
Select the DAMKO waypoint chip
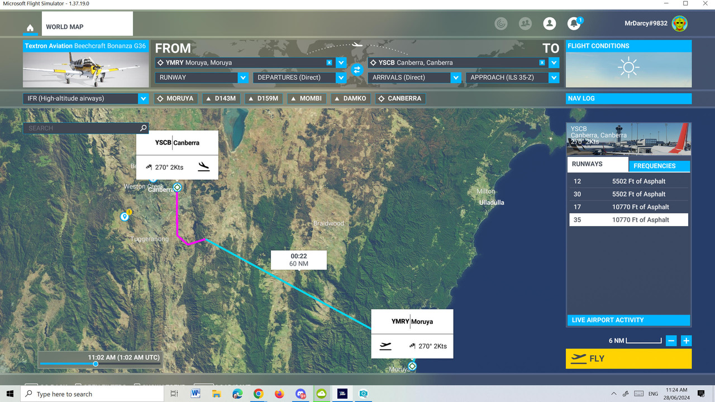(x=350, y=98)
